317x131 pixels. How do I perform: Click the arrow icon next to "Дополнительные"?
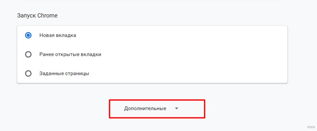point(177,109)
